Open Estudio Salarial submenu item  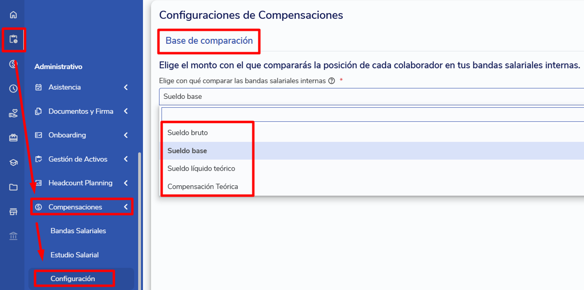tap(75, 255)
